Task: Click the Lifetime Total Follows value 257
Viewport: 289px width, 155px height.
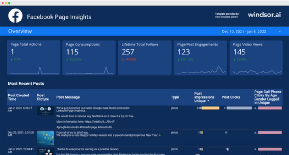Action: (x=128, y=52)
